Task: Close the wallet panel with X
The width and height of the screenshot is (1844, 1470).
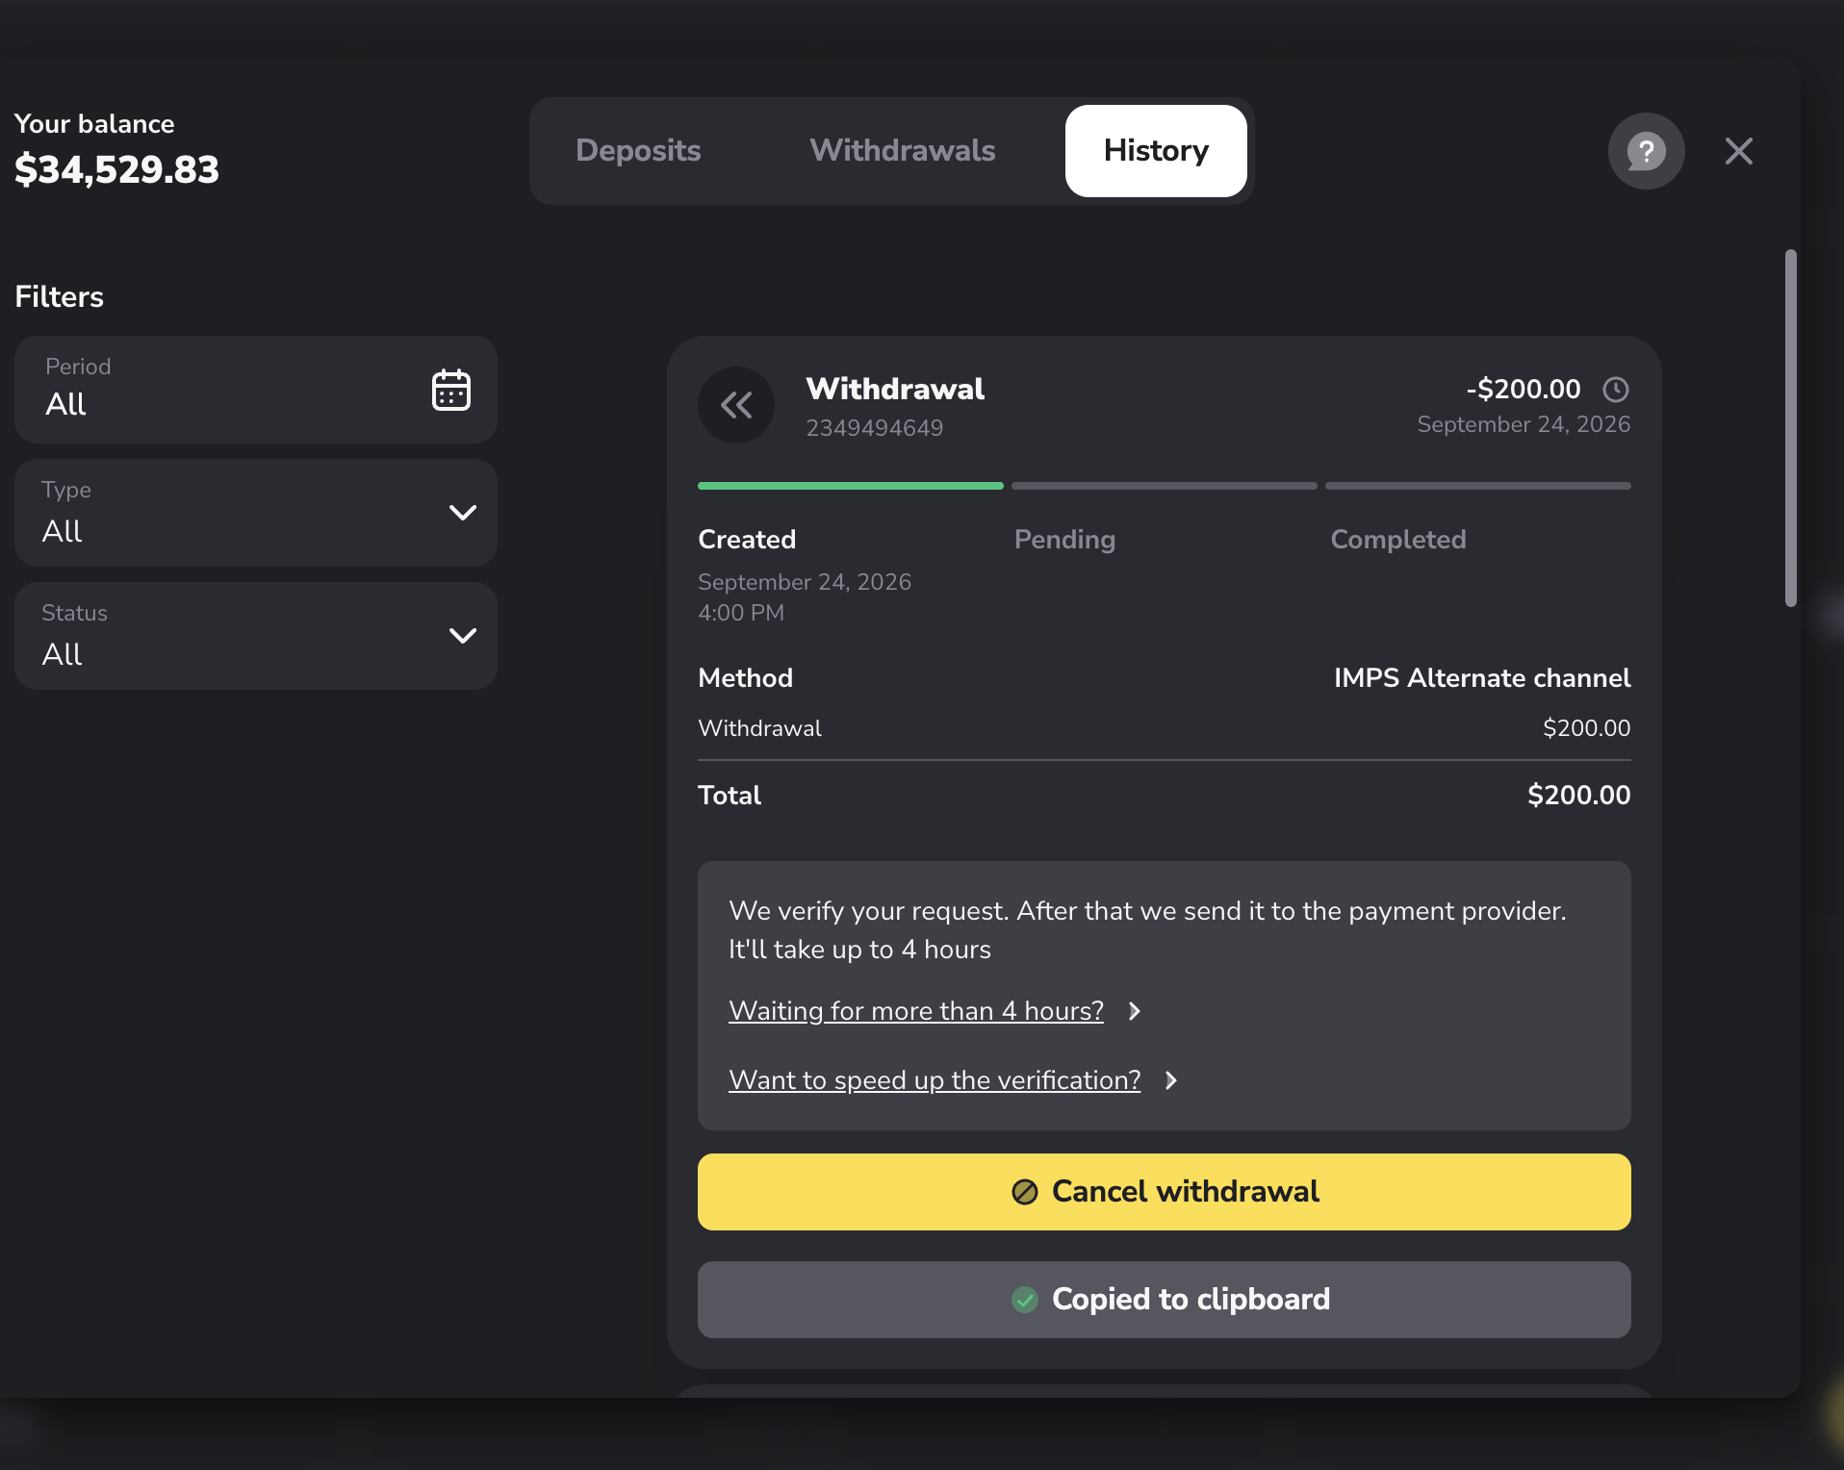Action: point(1738,151)
